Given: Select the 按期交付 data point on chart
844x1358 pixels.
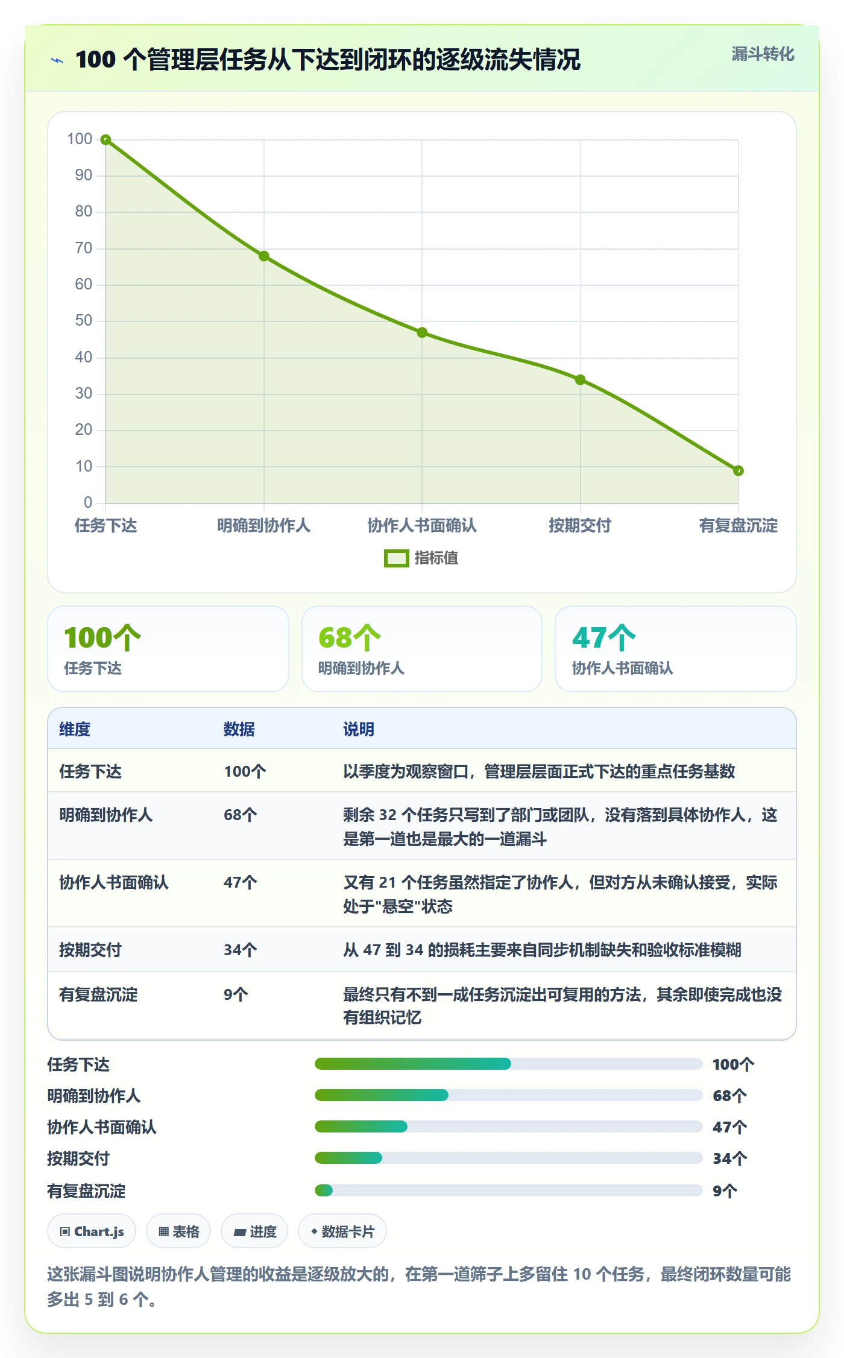Looking at the screenshot, I should pos(580,380).
